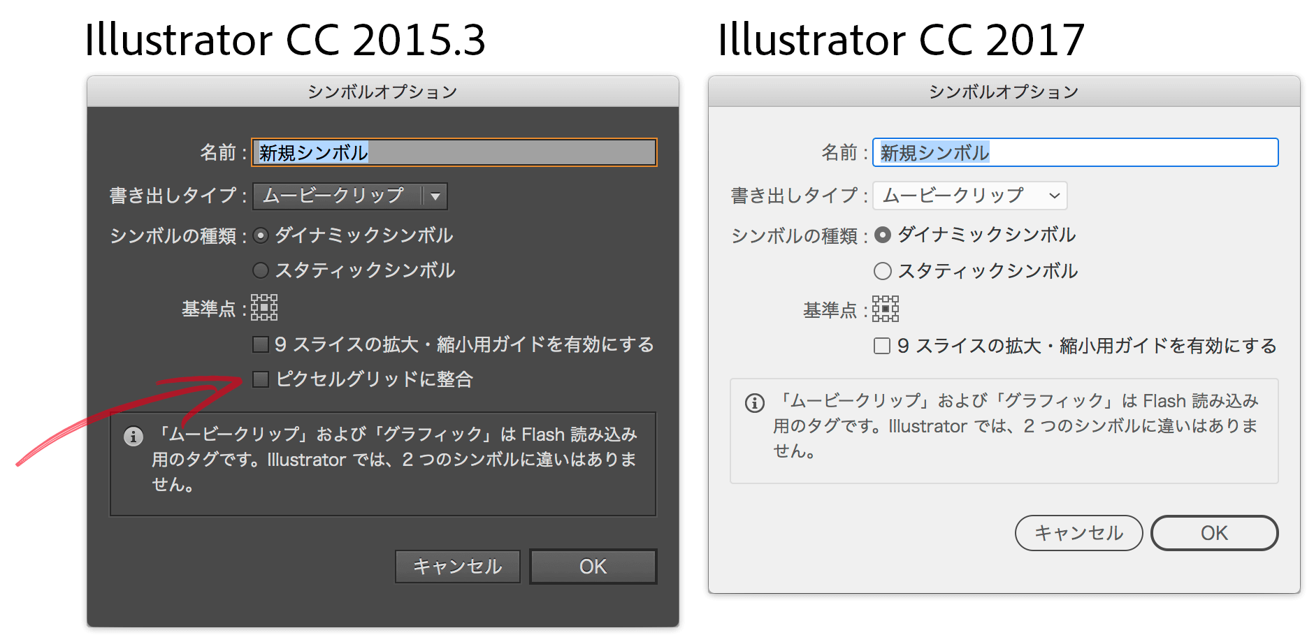1307x635 pixels.
Task: Click 基準点 reference point grid in CC 2017
Action: [886, 309]
